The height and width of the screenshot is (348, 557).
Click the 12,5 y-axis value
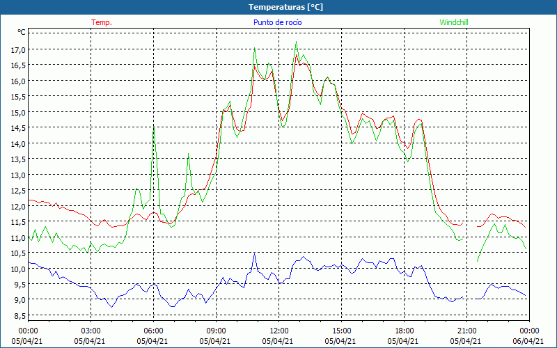tap(18, 191)
